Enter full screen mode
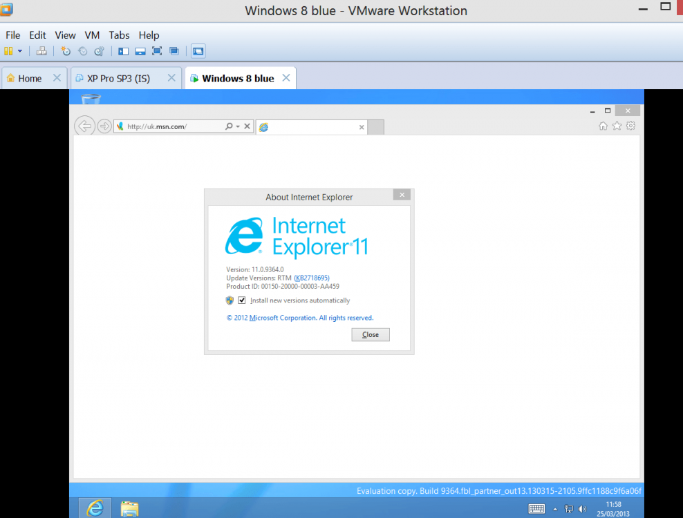The height and width of the screenshot is (518, 683). click(156, 50)
